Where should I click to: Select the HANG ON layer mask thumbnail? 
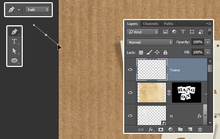[187, 93]
